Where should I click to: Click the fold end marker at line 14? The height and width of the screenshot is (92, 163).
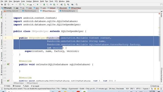tap(12, 54)
